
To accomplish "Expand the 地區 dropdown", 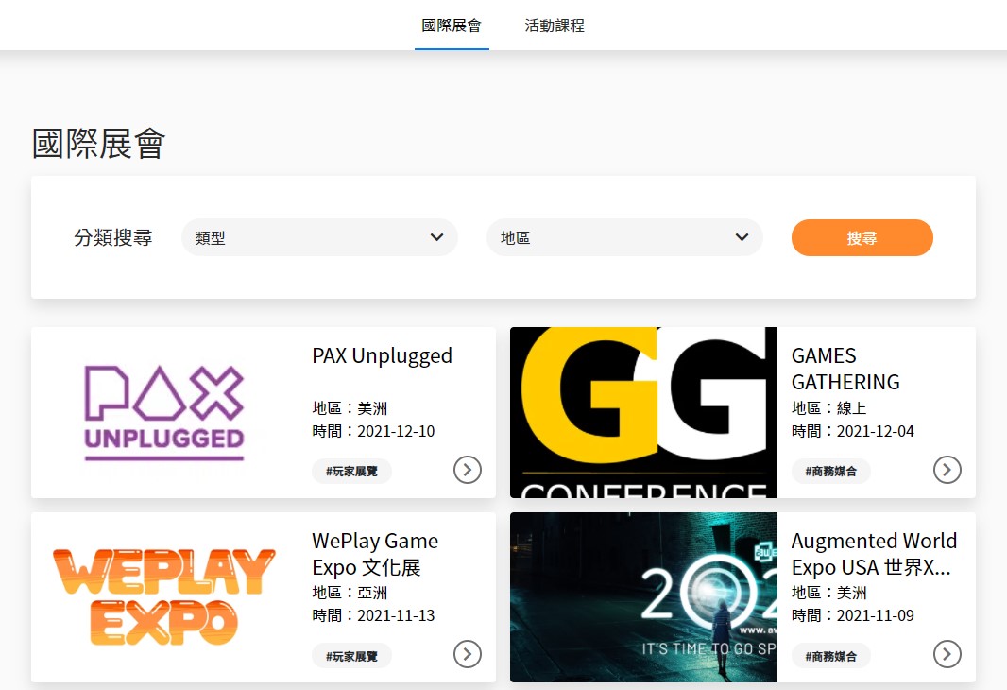I will pos(624,237).
